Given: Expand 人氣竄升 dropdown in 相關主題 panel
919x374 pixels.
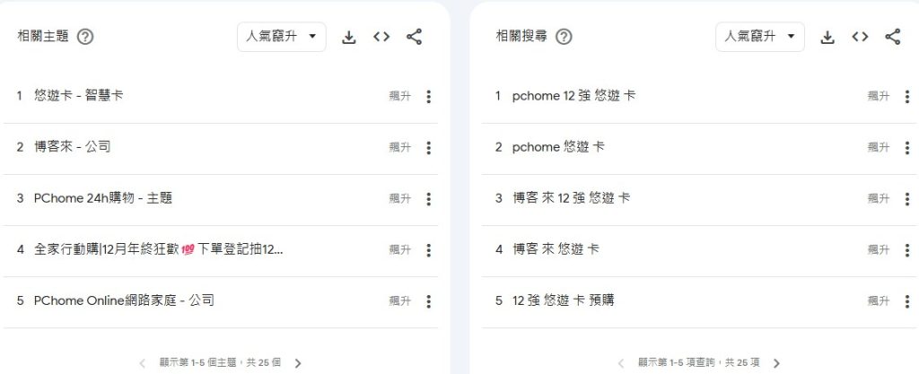Looking at the screenshot, I should [x=282, y=37].
